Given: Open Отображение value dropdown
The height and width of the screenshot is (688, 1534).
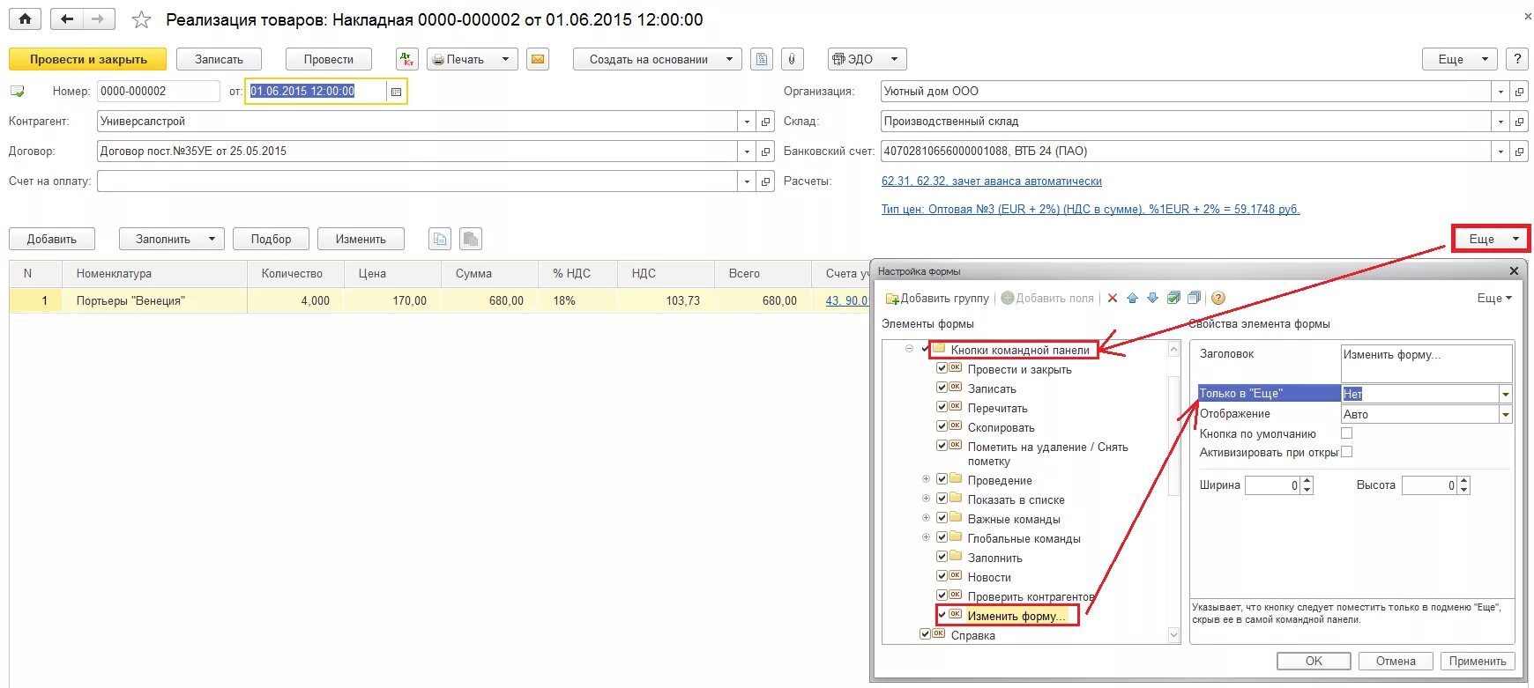Looking at the screenshot, I should (x=1506, y=414).
